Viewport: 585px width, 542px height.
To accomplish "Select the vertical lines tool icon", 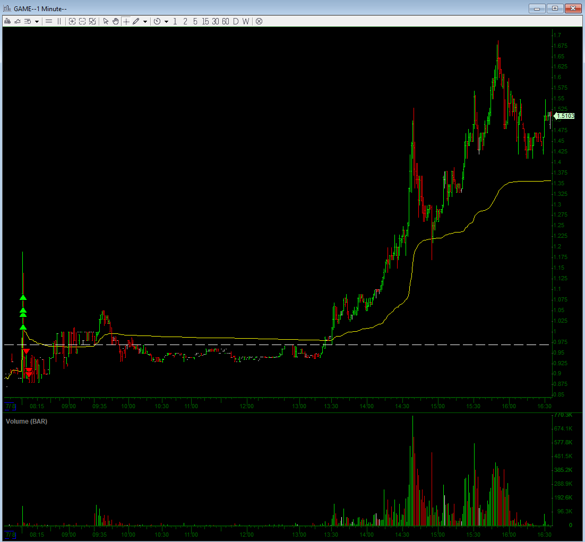I will coord(59,22).
